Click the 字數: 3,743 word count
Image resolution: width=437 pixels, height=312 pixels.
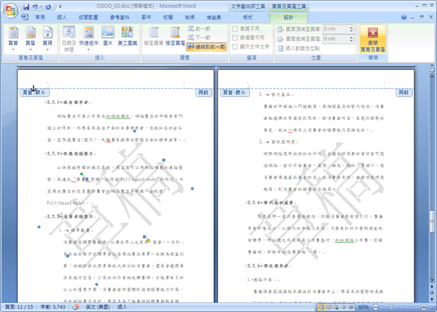53,307
